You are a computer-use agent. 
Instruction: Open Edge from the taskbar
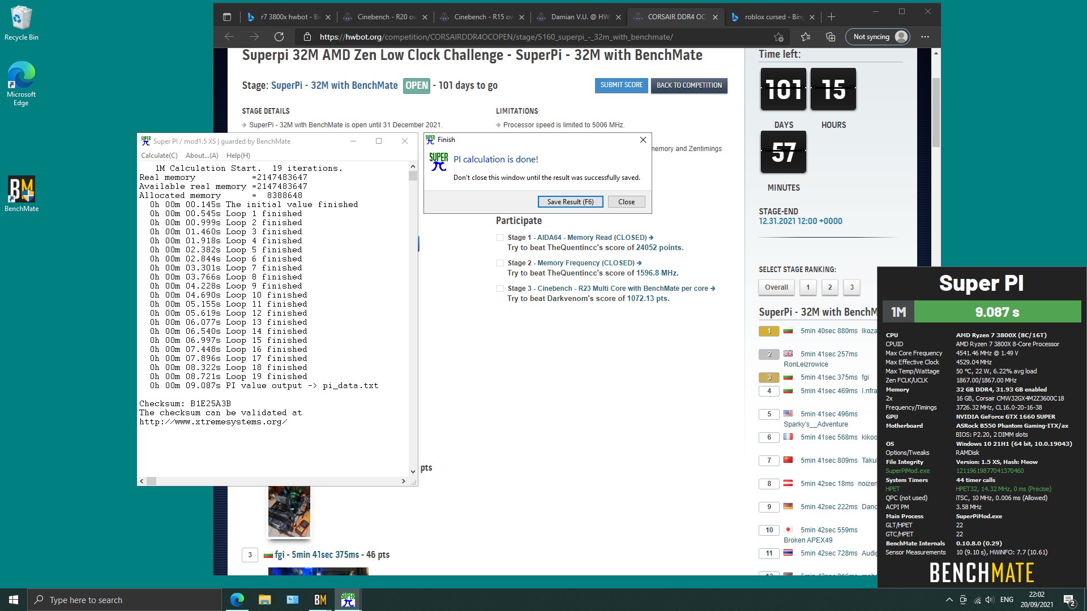[x=237, y=600]
